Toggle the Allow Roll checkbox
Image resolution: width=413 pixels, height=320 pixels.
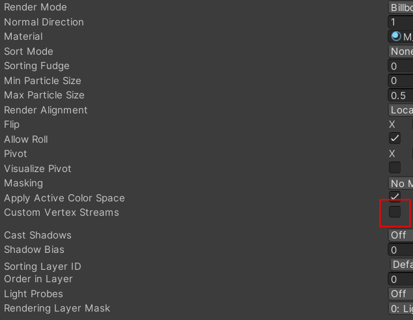395,138
